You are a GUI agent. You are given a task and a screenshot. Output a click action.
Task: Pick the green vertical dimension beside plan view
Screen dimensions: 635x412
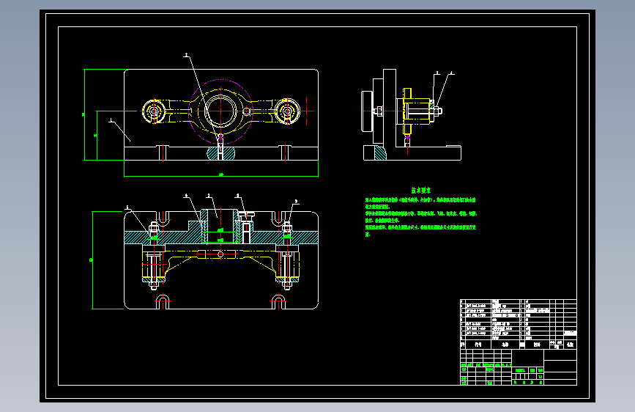(x=93, y=260)
